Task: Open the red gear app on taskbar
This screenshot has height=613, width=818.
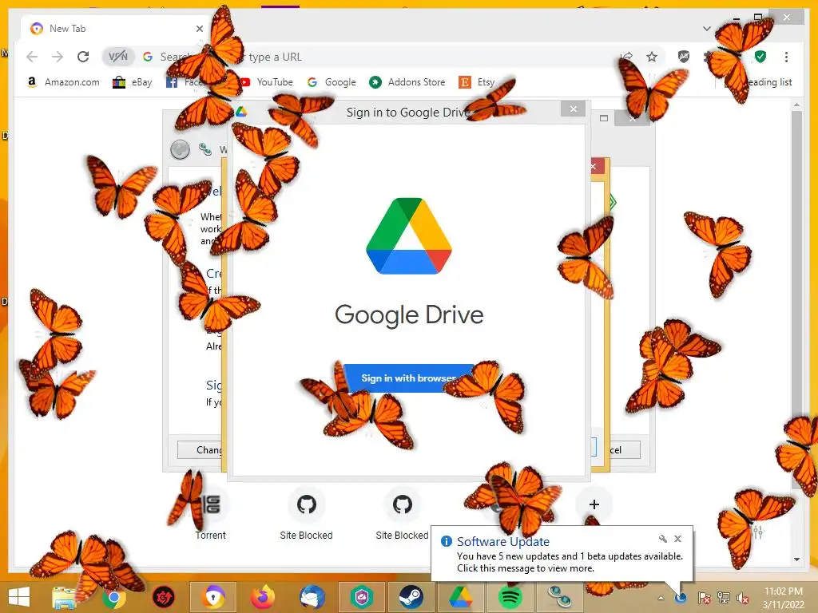Action: pos(163,597)
